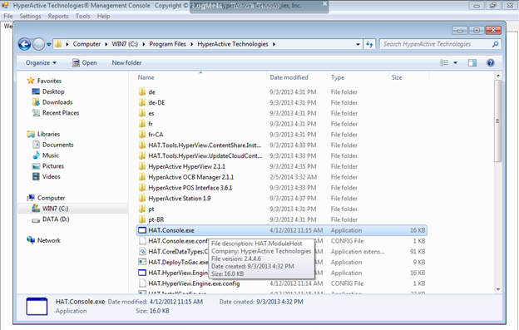Click HAT.HyperView.Engine.exe application icon
Viewport: 519px width, 330px height.
[142, 273]
